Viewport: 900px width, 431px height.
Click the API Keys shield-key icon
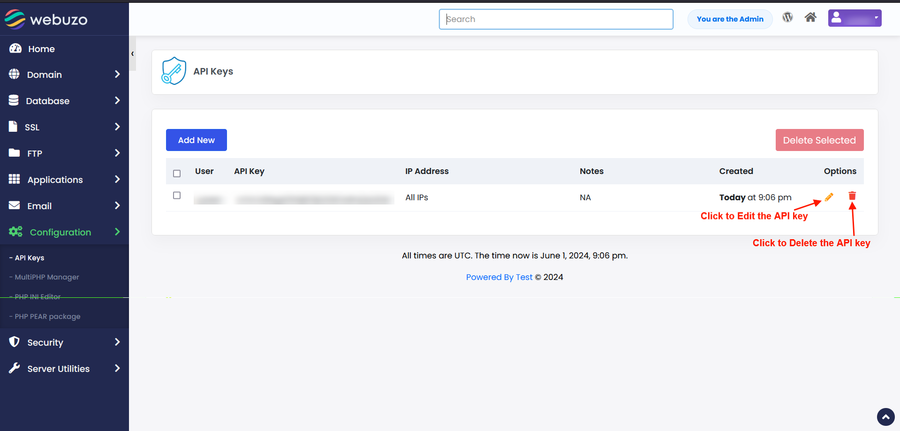[174, 71]
